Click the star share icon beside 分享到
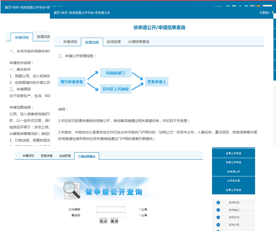The height and width of the screenshot is (231, 276). pyautogui.click(x=273, y=13)
